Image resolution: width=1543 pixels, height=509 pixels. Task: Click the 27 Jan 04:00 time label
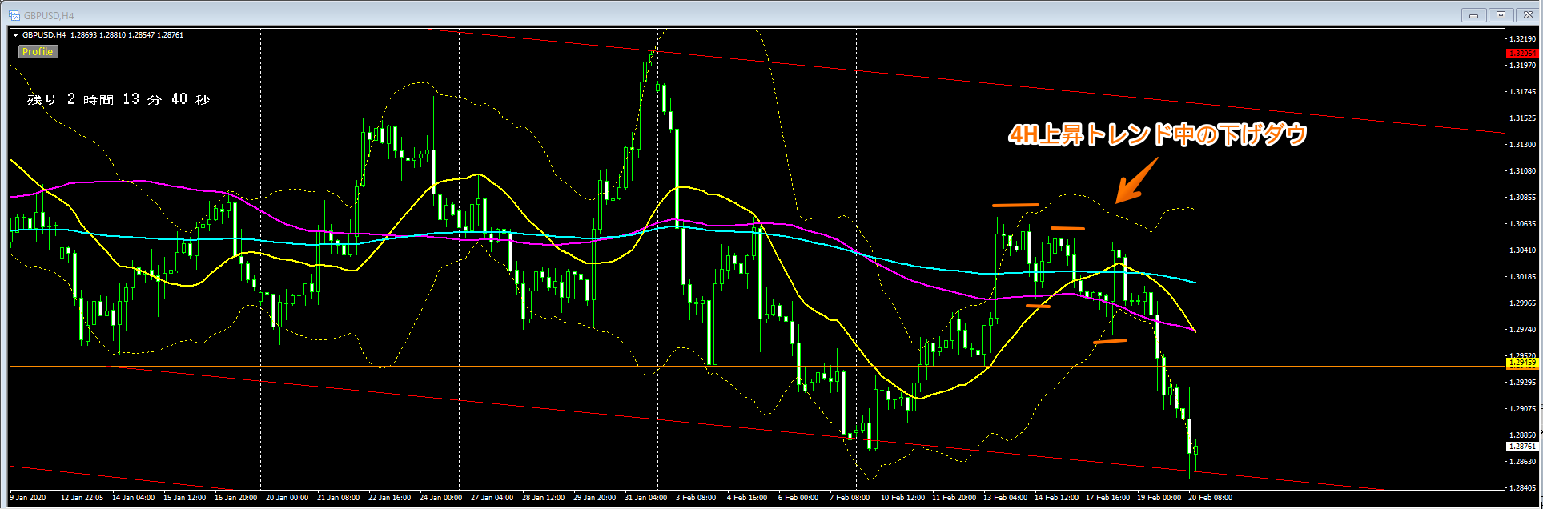pos(492,498)
